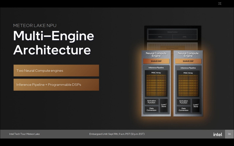Screen dimensions: 234x146
Task: Click the 'Multi–Engine Architecture' title
Action: 54,43
